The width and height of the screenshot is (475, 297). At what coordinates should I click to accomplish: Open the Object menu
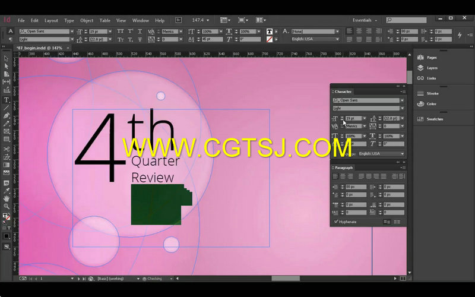pos(87,20)
